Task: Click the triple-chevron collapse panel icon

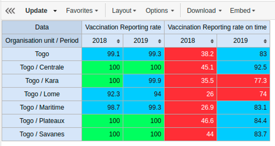Action: coord(10,11)
